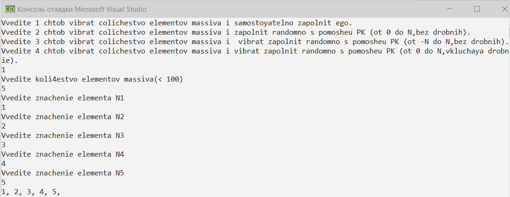510x197 pixels.
Task: Click the entered value 4 below the N4 prompt
Action: tap(4, 164)
